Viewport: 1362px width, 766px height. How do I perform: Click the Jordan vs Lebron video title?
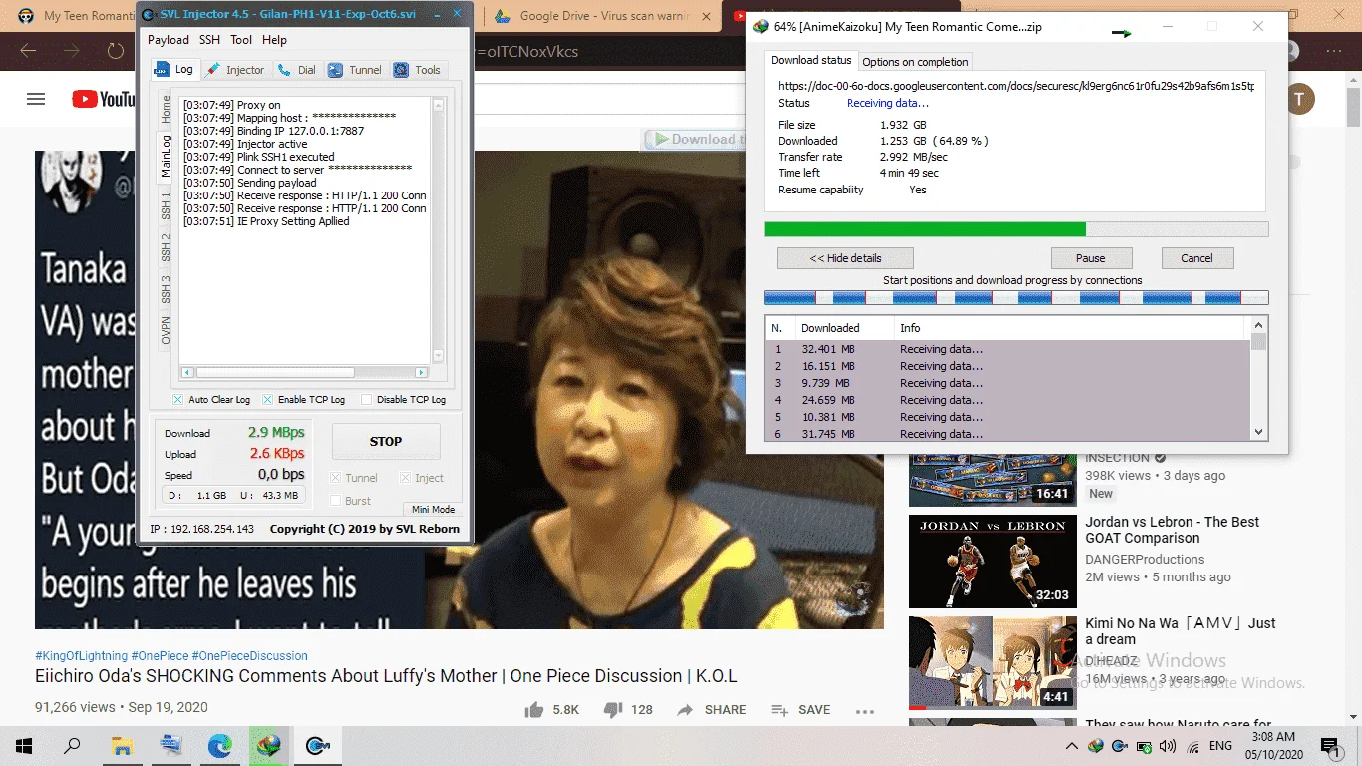tap(1173, 530)
